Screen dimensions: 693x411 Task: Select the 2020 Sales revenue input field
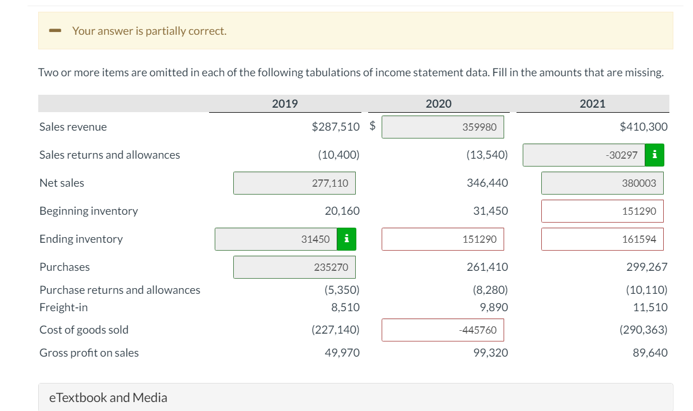coord(443,127)
